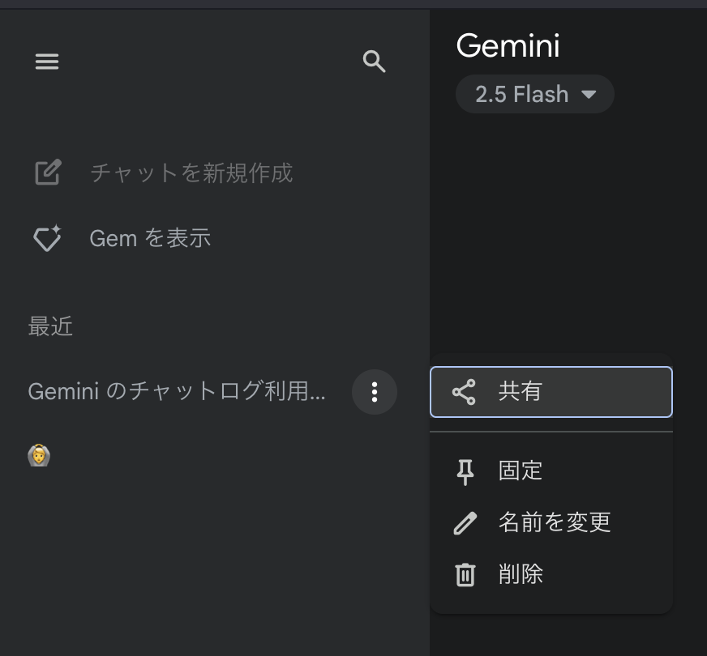Image resolution: width=707 pixels, height=656 pixels.
Task: Open the sidebar hamburger menu
Action: coord(47,62)
